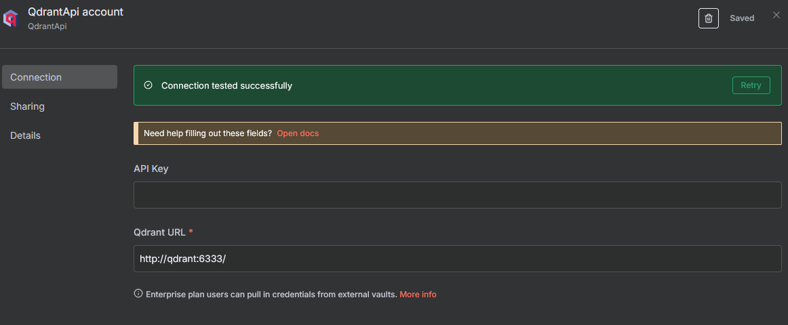Close the credential dialog with X
This screenshot has width=788, height=325.
point(776,15)
